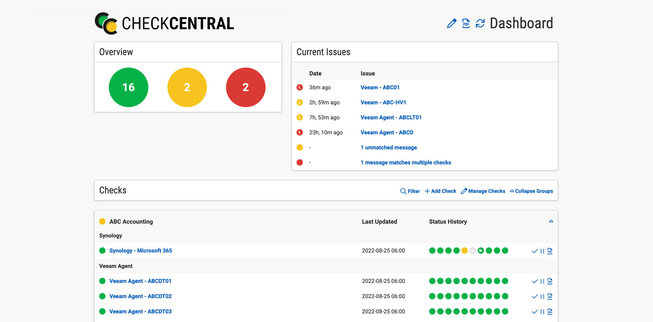Click the Last Updated column header
The height and width of the screenshot is (322, 653).
(x=380, y=222)
